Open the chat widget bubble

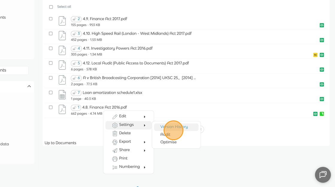point(323,175)
